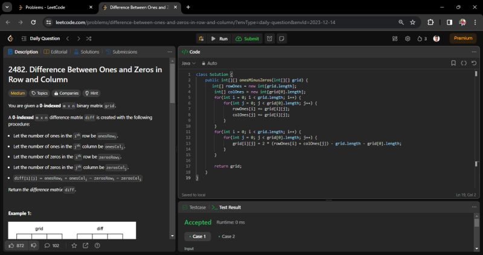
Task: Go back in browser history
Action: click(8, 22)
